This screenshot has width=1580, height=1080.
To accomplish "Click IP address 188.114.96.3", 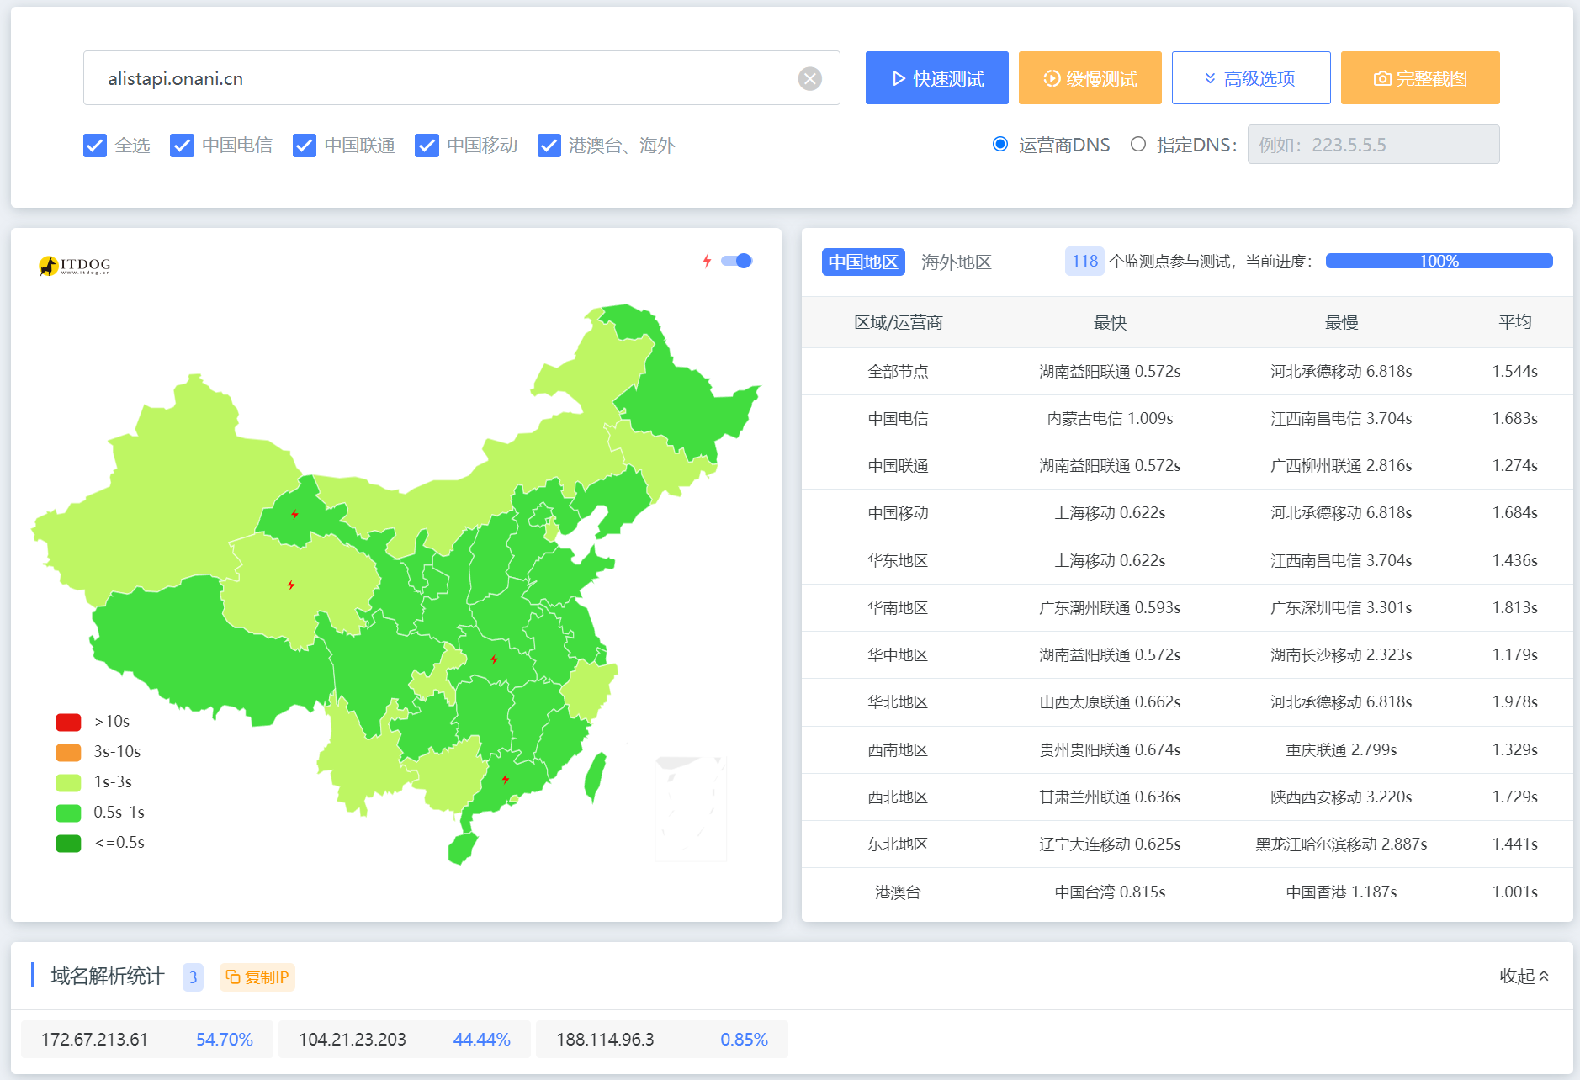I will pyautogui.click(x=605, y=1039).
